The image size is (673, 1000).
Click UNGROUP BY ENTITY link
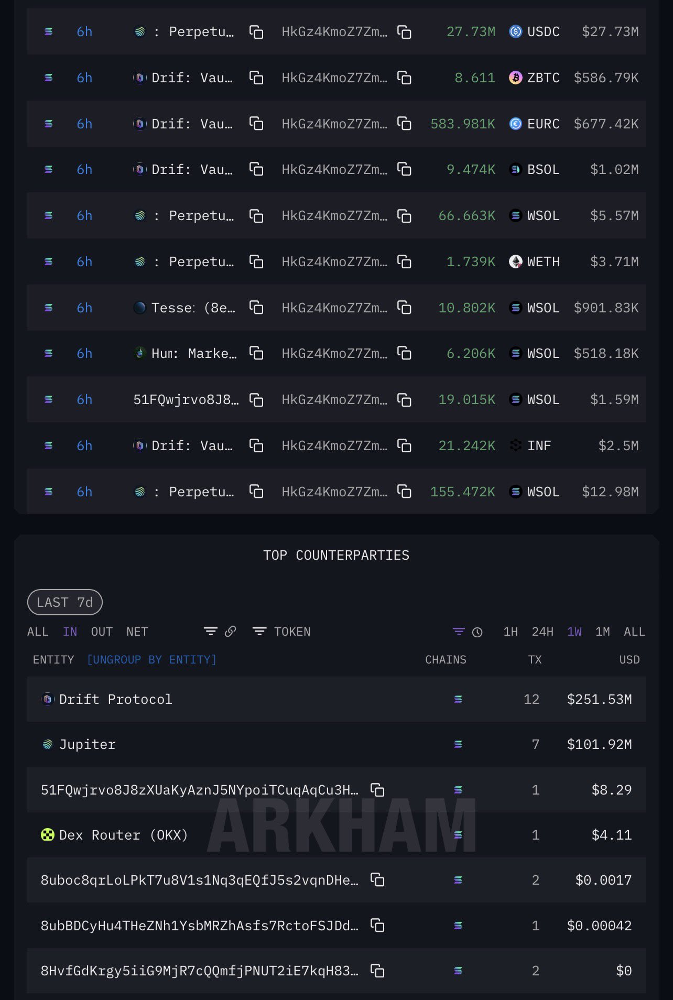point(151,659)
